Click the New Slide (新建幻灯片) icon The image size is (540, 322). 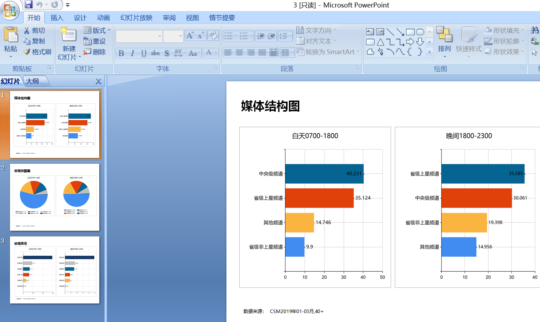click(69, 36)
